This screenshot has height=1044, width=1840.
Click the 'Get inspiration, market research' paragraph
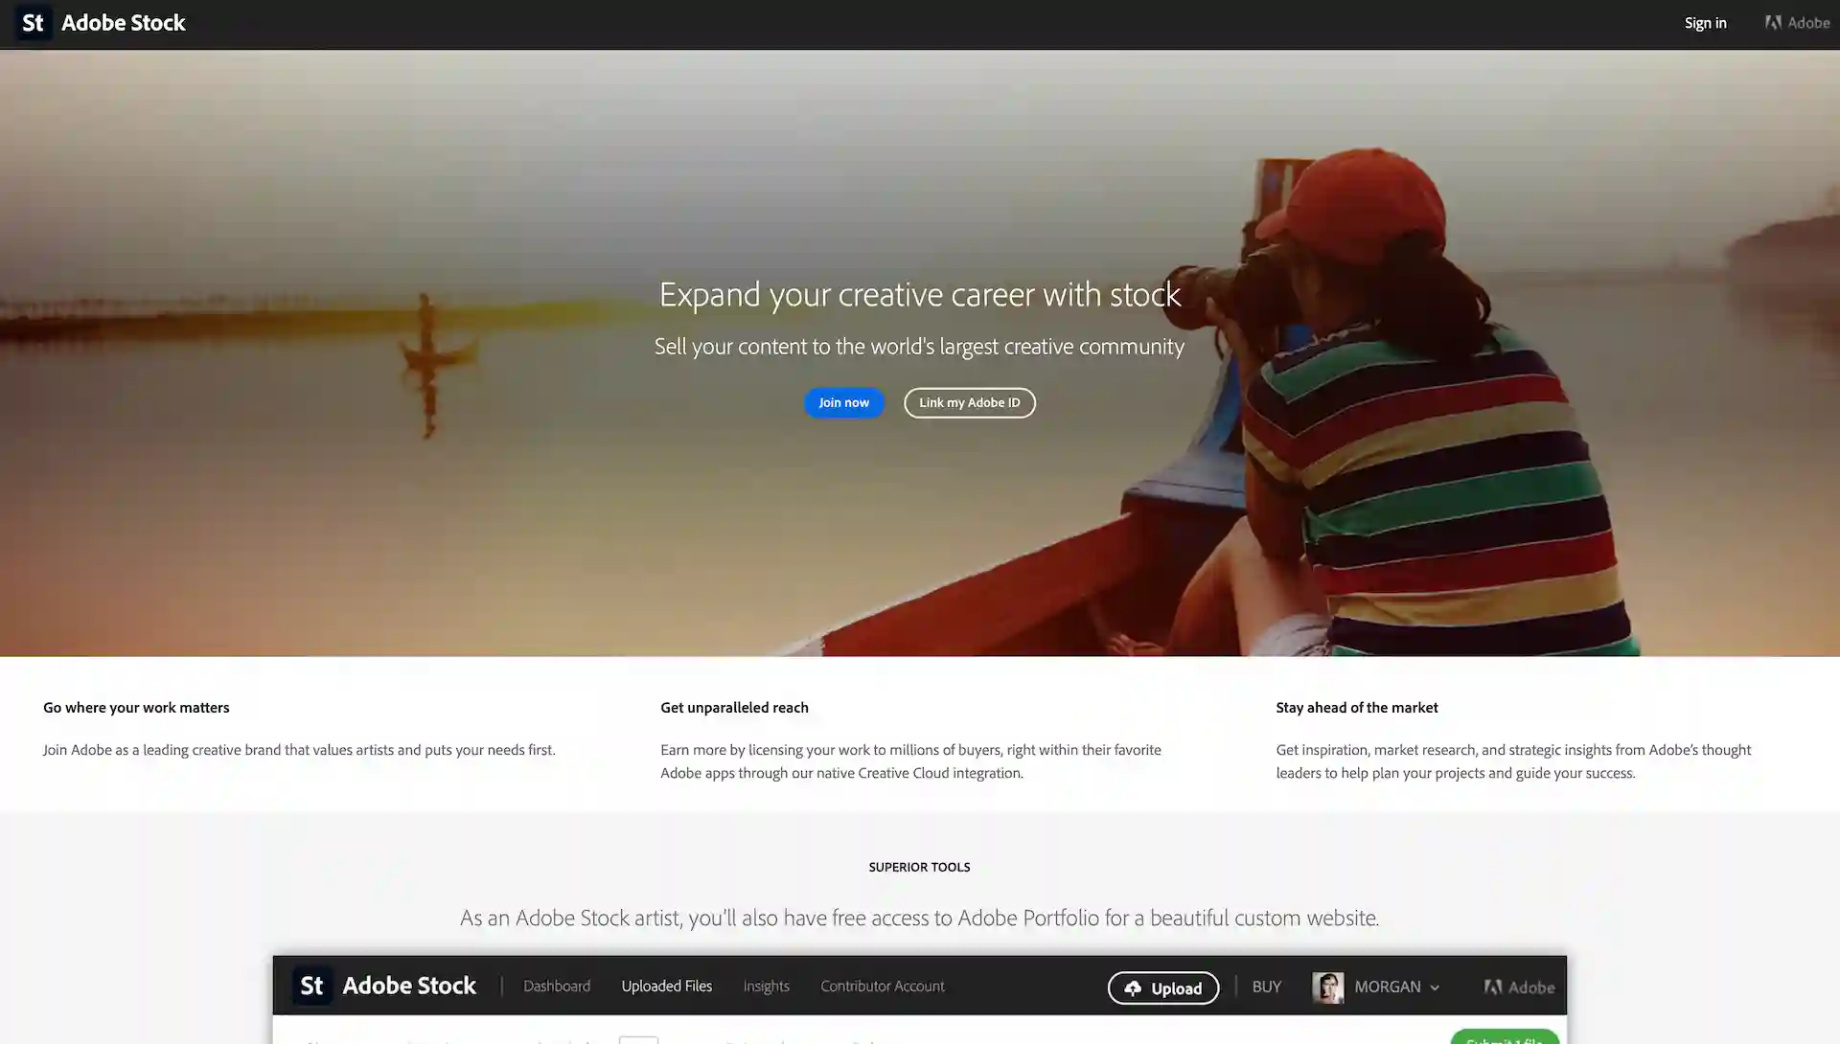point(1513,761)
